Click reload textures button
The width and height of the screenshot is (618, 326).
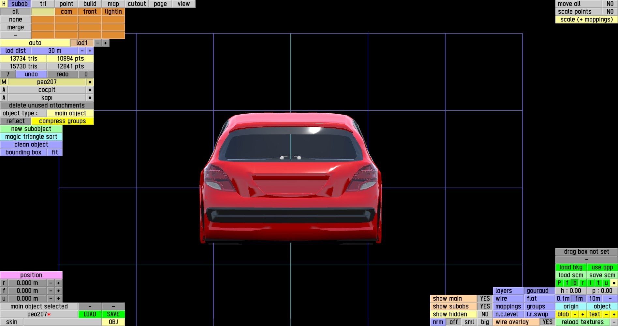(583, 322)
